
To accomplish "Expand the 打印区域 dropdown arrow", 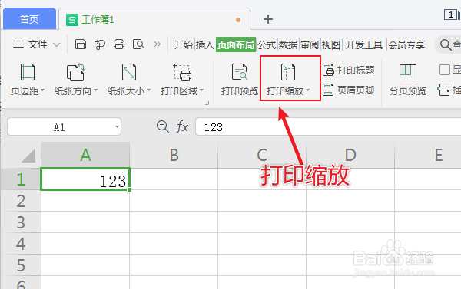I will coord(201,90).
